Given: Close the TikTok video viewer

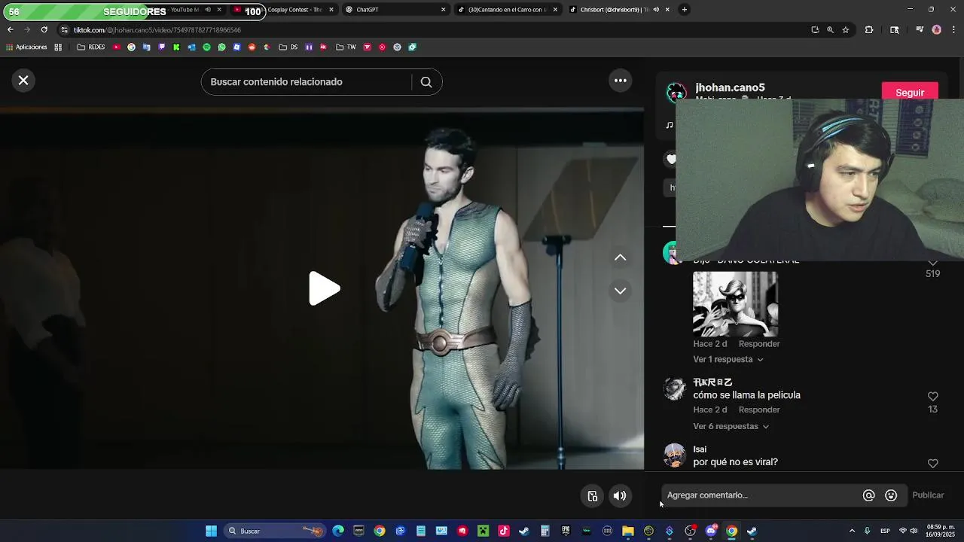Looking at the screenshot, I should (23, 81).
